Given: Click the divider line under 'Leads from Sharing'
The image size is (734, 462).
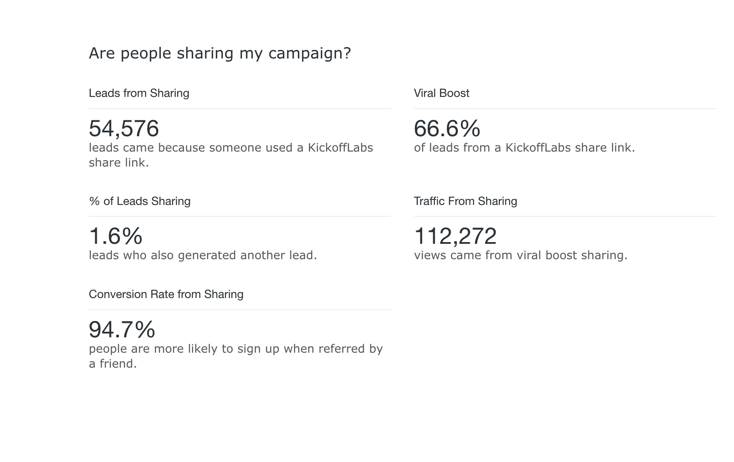Looking at the screenshot, I should point(239,108).
